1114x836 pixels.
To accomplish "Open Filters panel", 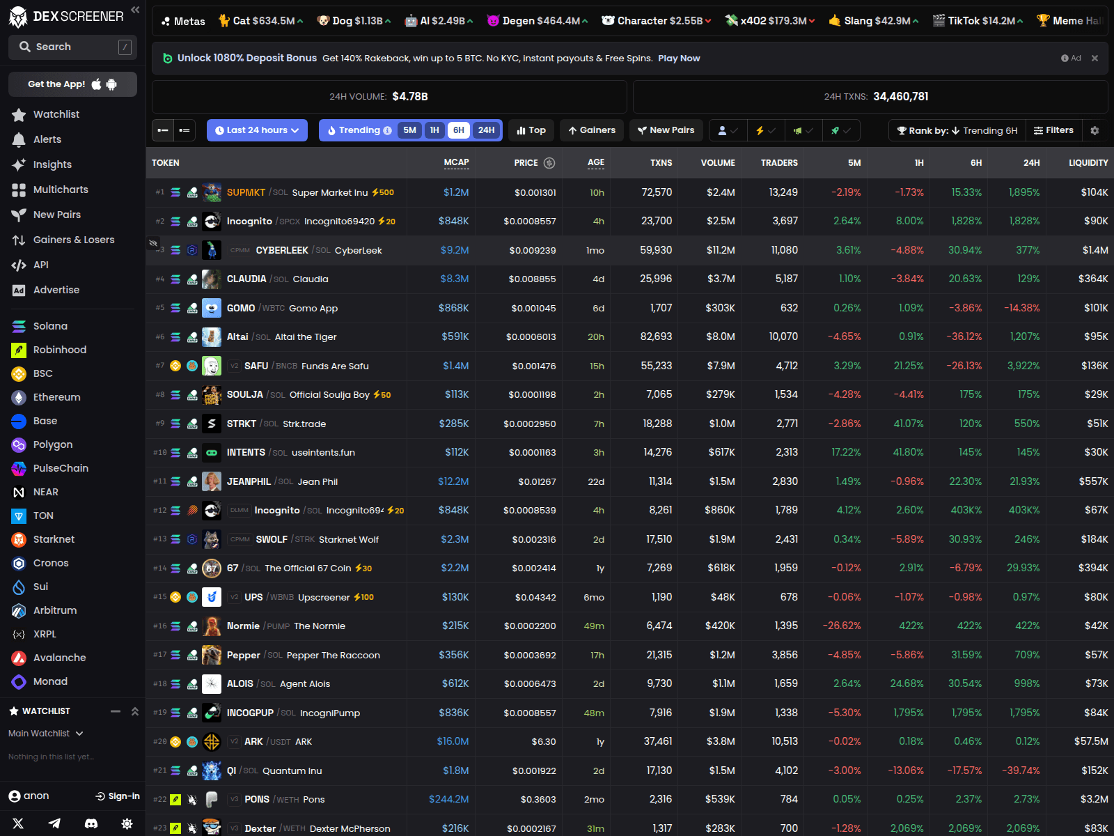I will click(x=1053, y=130).
